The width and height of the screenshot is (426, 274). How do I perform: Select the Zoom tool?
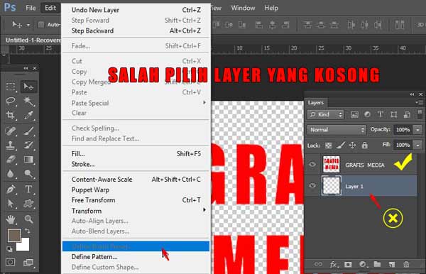[x=28, y=219]
